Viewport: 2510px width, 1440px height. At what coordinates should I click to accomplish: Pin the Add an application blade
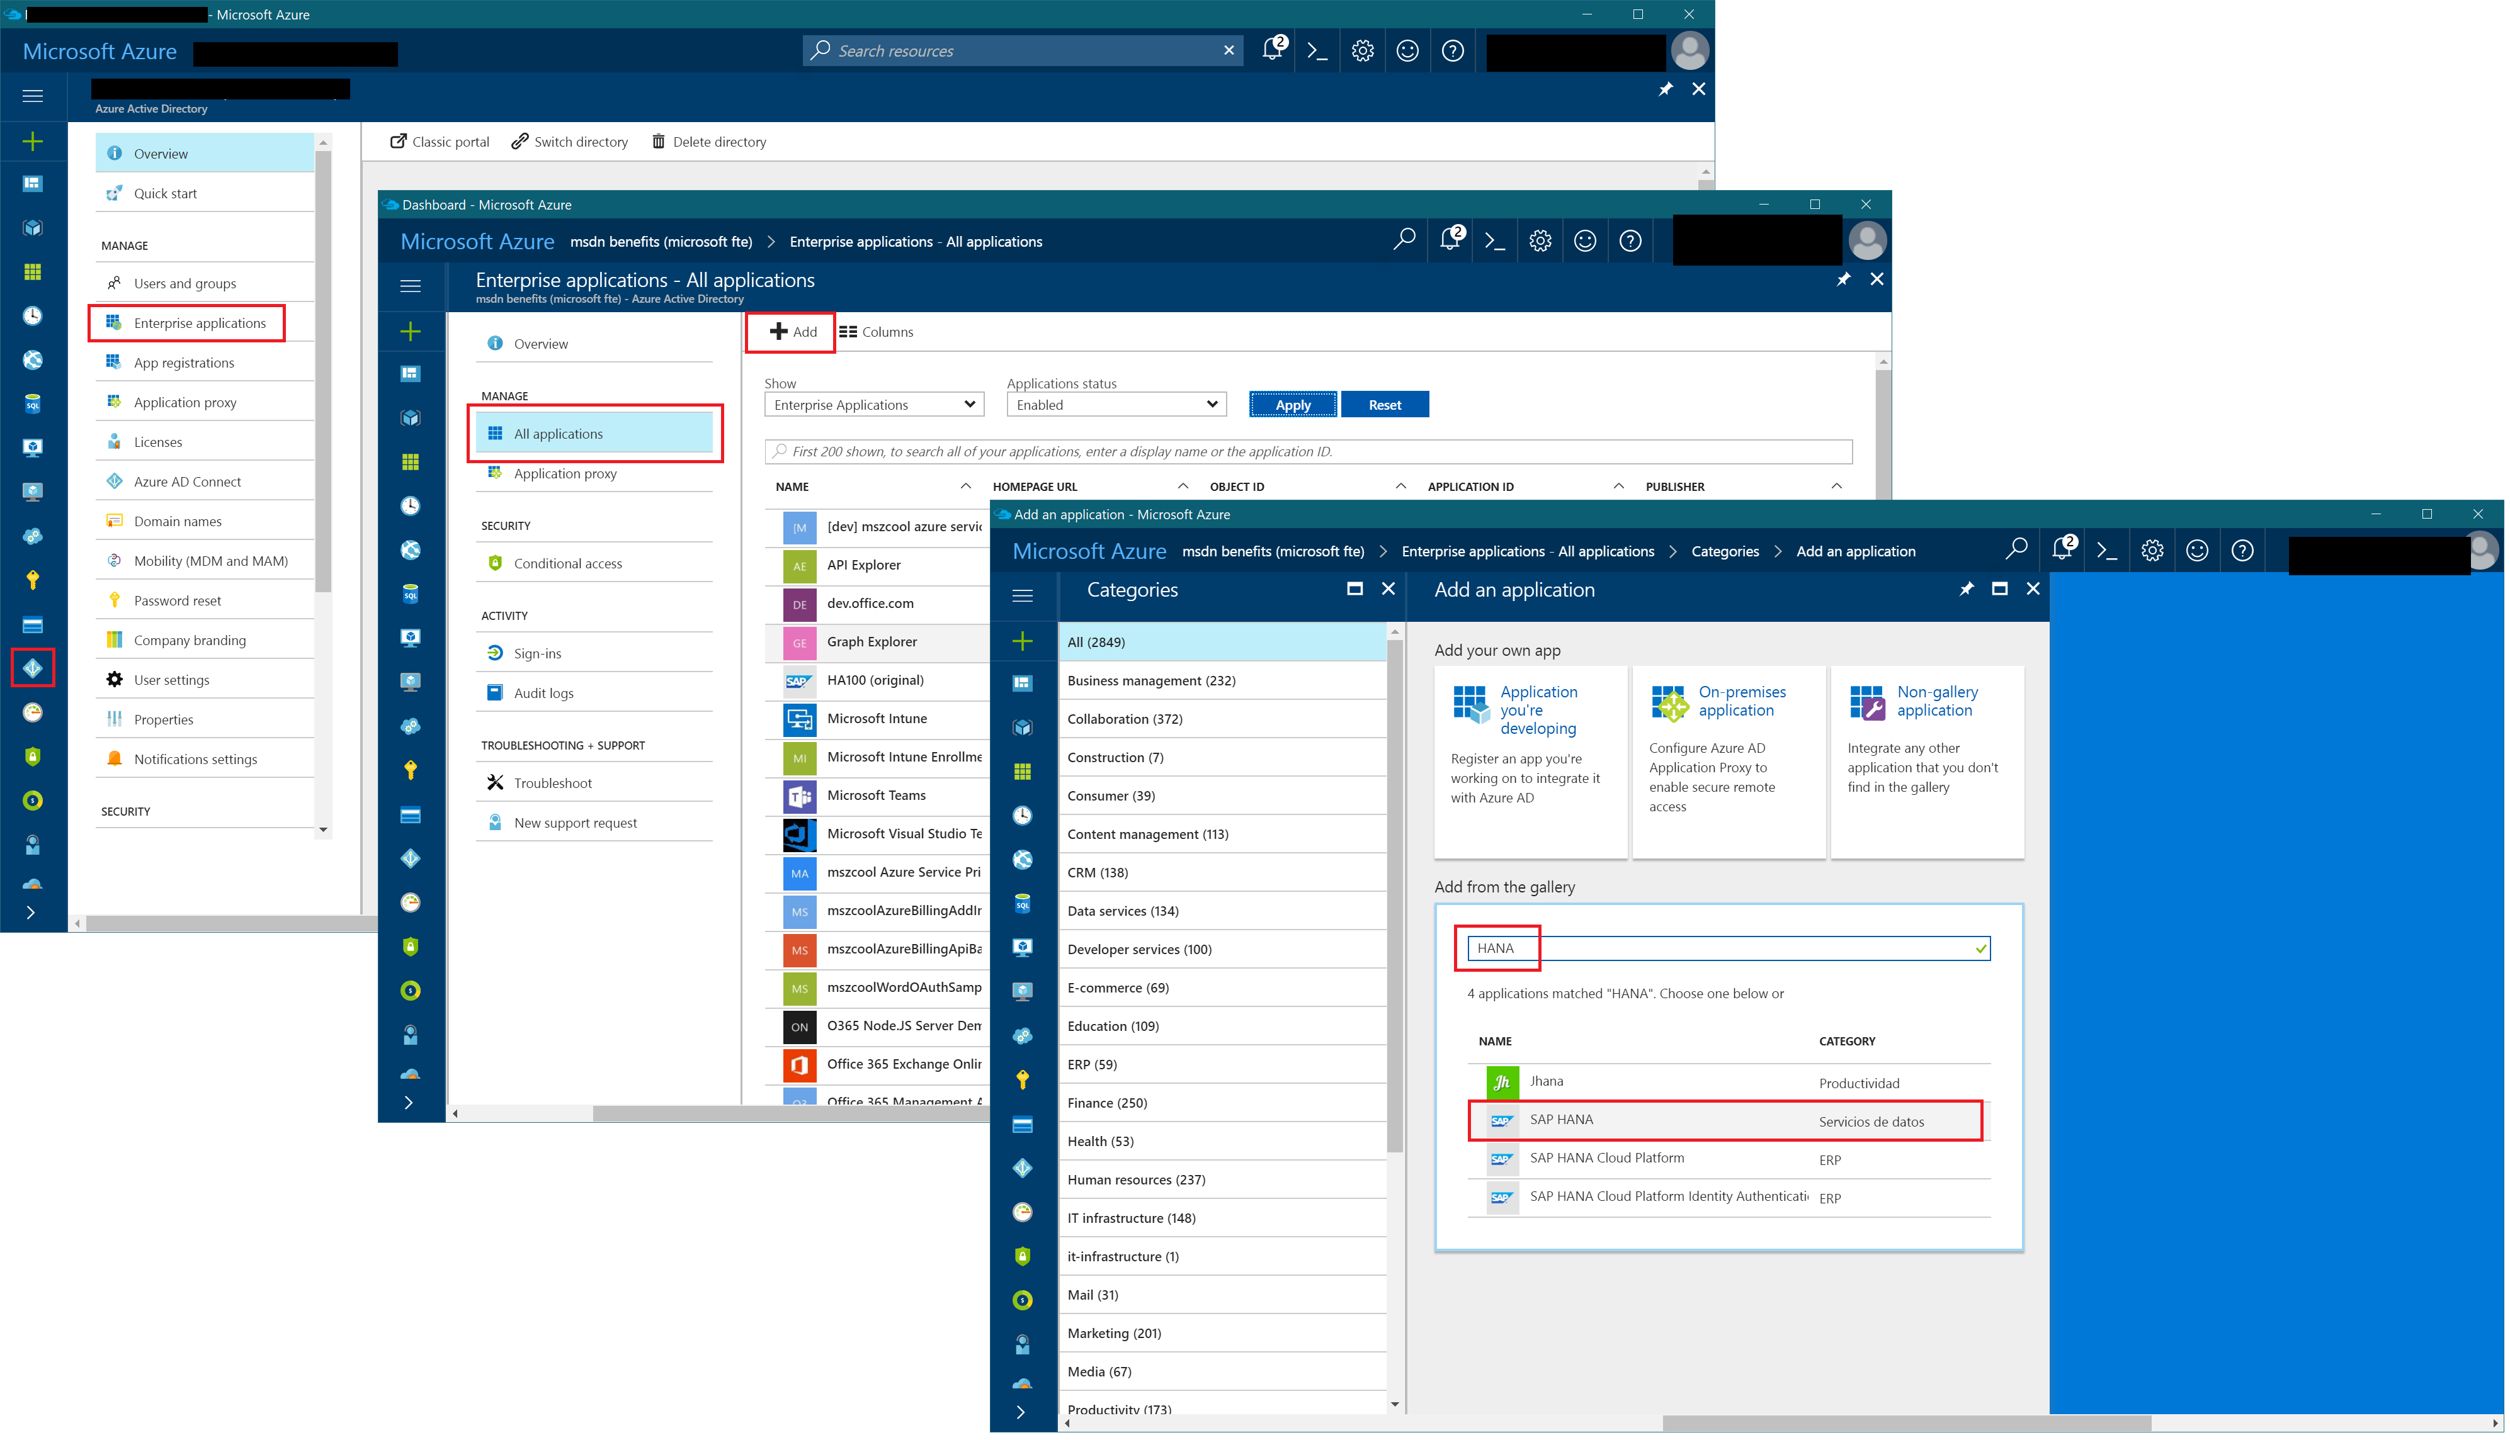[x=1966, y=590]
